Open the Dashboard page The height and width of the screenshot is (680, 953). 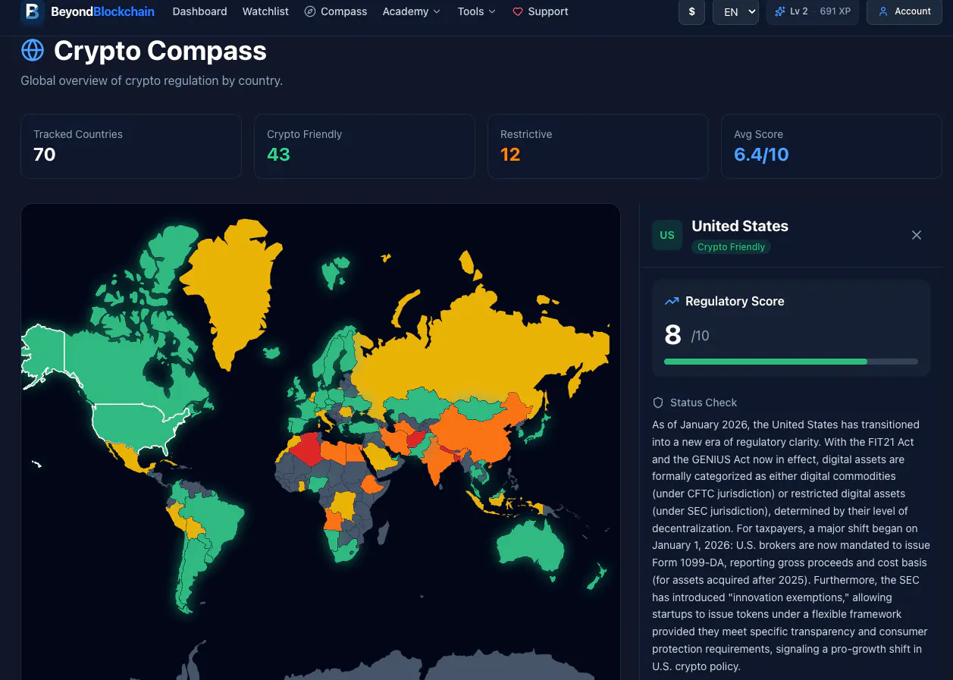(x=200, y=11)
